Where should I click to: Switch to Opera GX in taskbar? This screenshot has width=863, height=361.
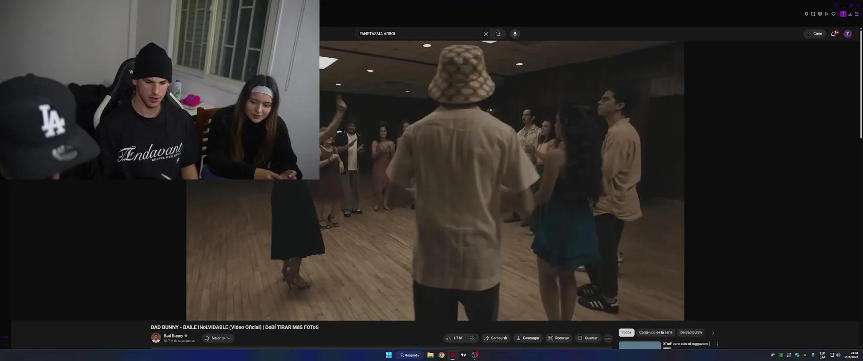(x=453, y=355)
